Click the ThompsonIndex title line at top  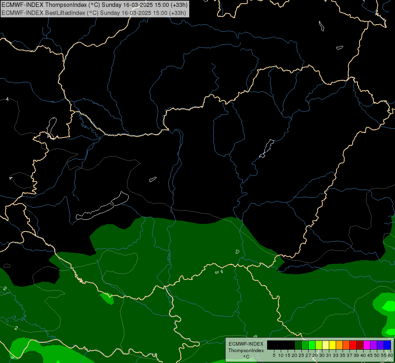(94, 5)
